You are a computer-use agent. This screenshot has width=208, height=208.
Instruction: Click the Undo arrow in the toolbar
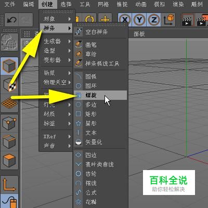click(11, 20)
